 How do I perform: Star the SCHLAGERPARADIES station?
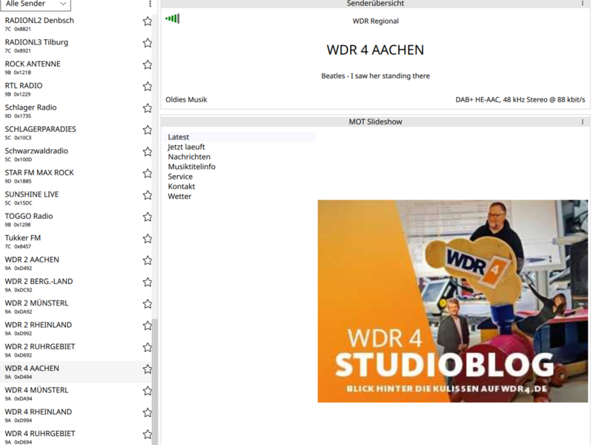[148, 131]
